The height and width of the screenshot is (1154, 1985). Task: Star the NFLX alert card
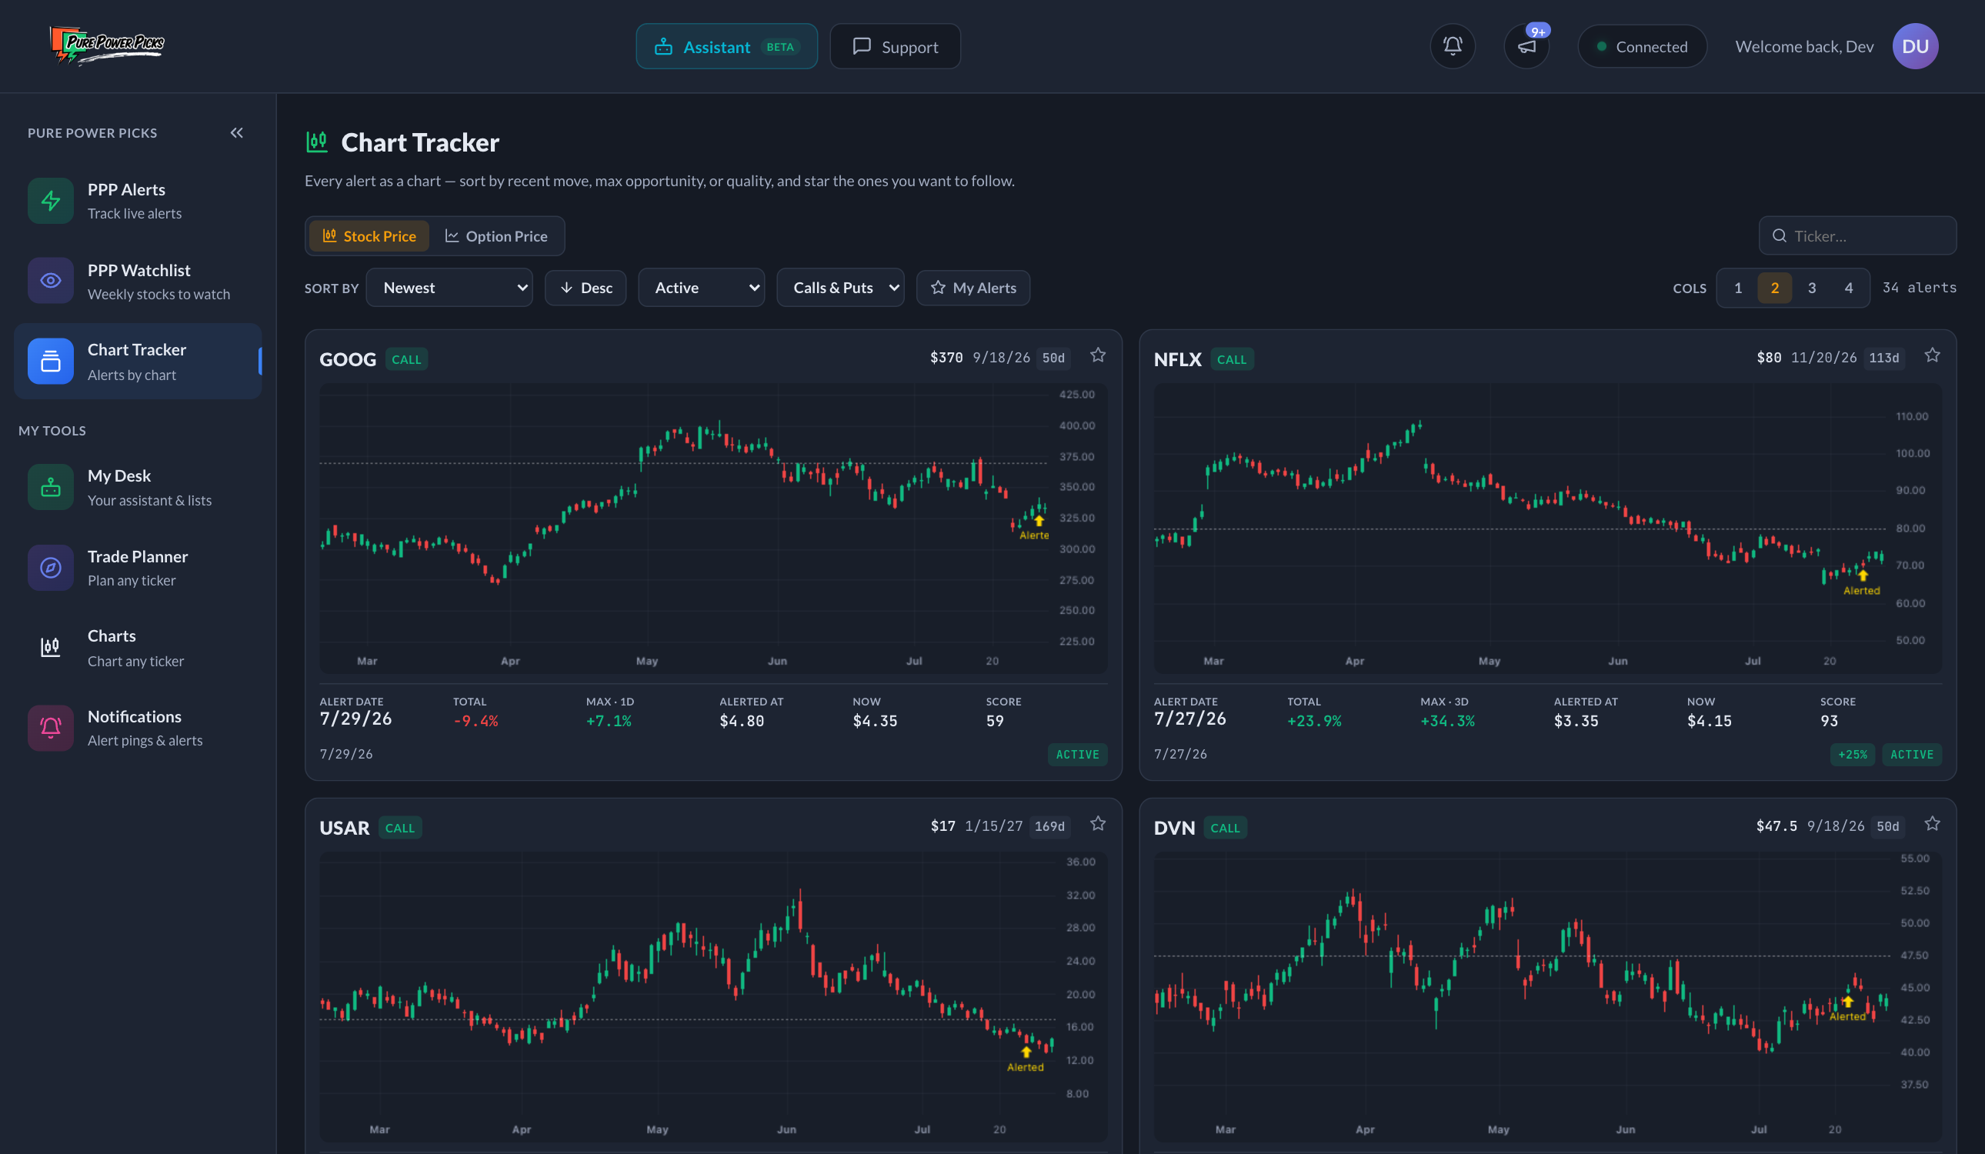1931,355
